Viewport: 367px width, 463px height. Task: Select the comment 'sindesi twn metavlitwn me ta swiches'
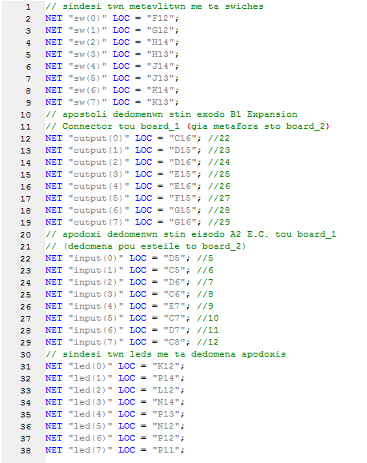pos(154,6)
